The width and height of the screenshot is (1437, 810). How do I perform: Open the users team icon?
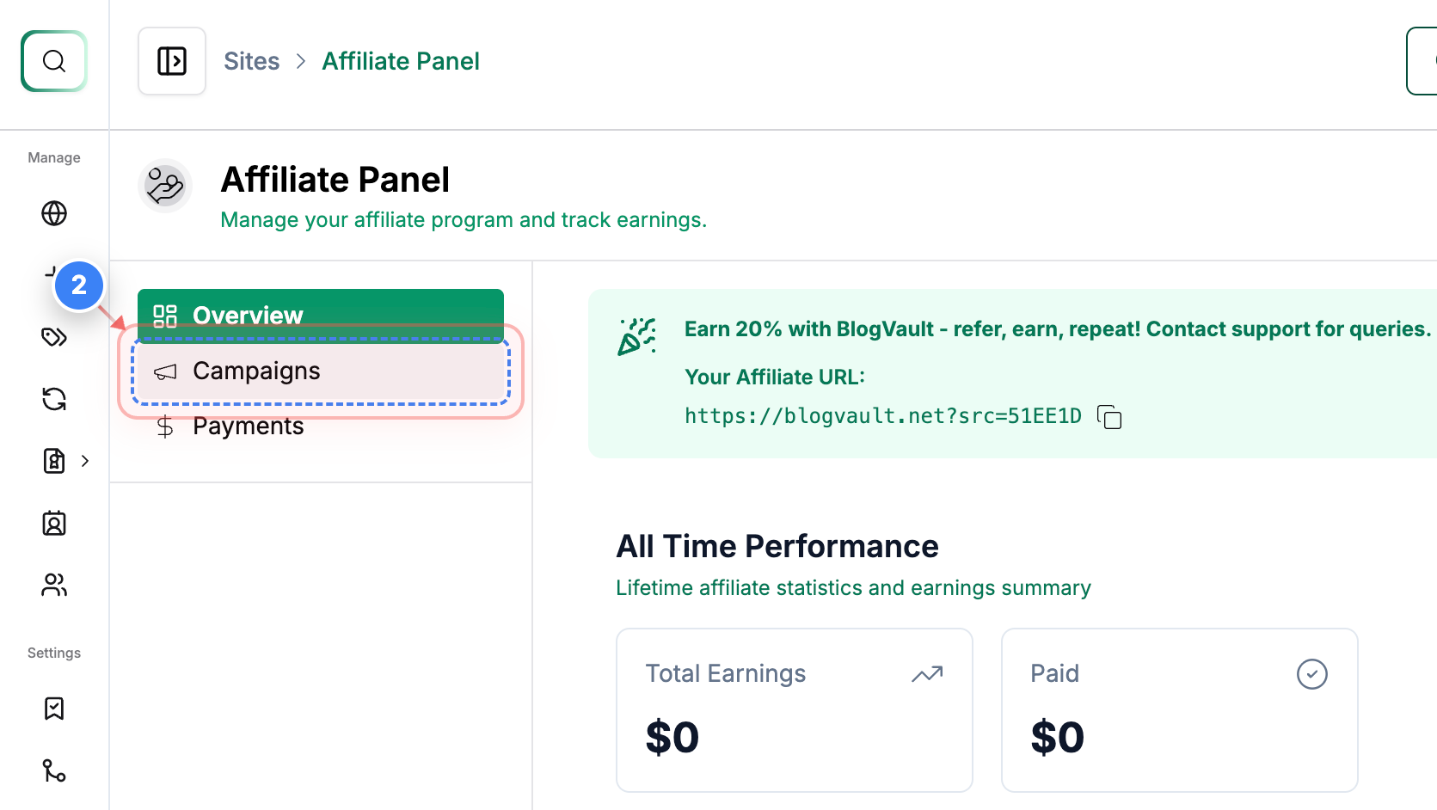(x=54, y=585)
